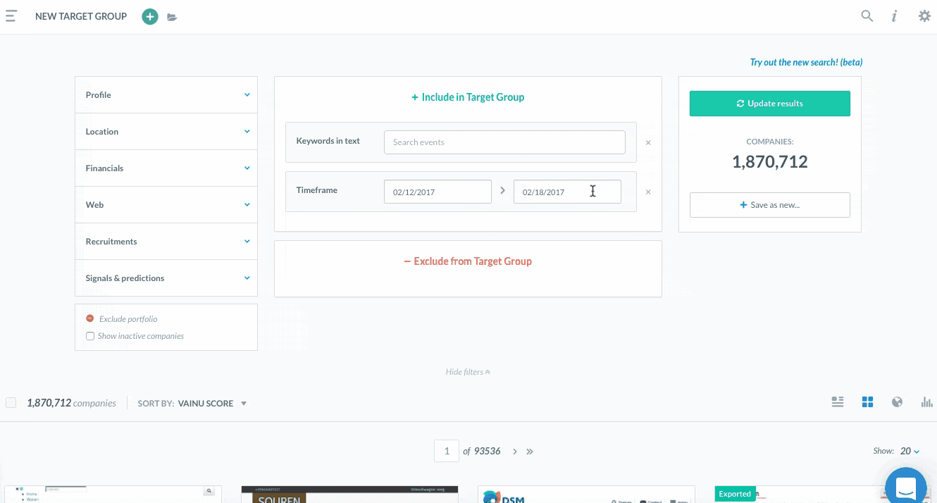
Task: Enable Show inactive companies checkbox
Action: tap(90, 337)
